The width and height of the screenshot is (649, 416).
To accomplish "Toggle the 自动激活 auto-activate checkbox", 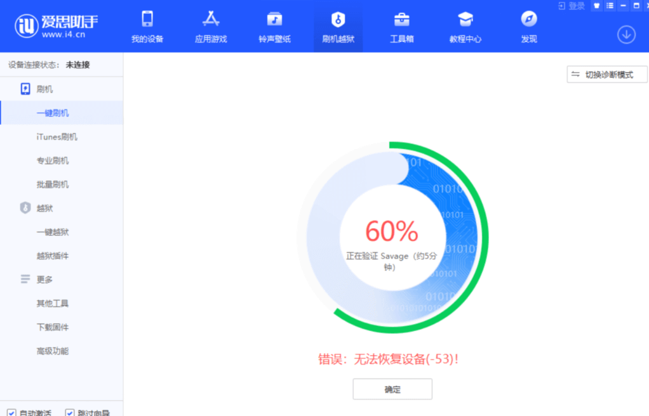I will (11, 413).
